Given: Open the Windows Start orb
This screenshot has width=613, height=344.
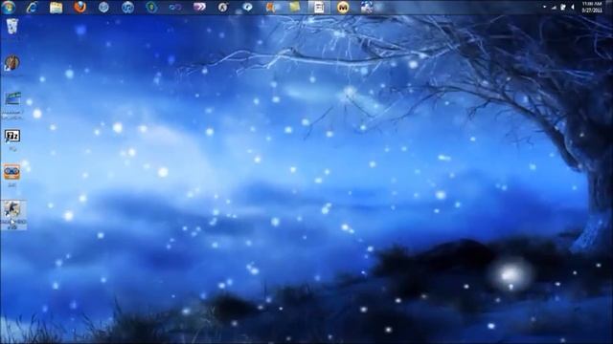Looking at the screenshot, I should (9, 7).
